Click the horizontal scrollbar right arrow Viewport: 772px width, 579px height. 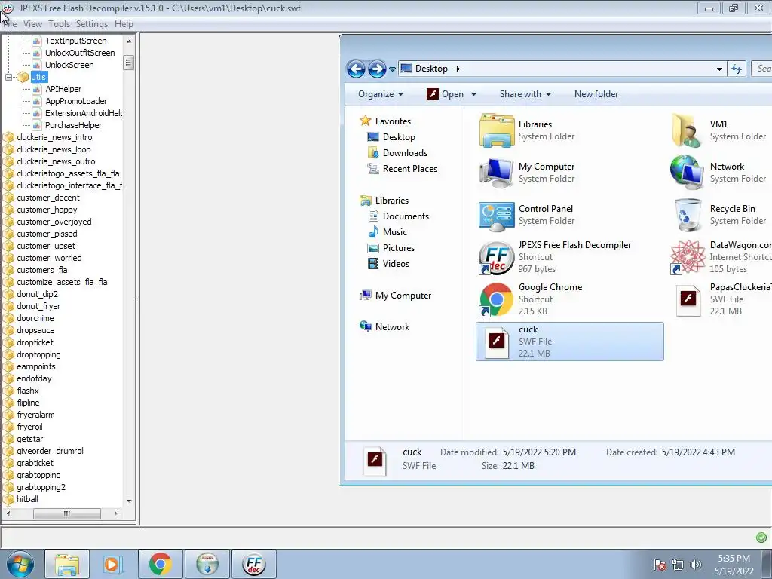pyautogui.click(x=115, y=513)
